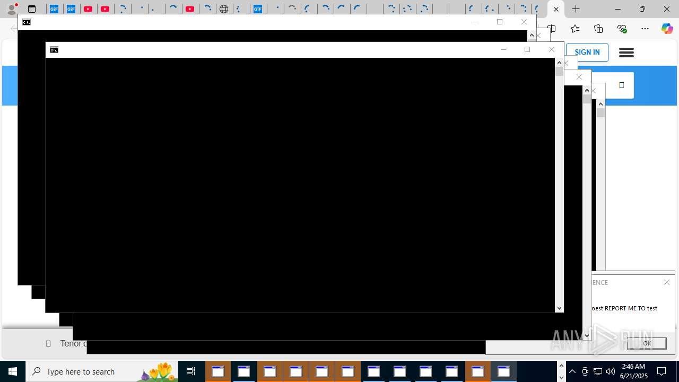Open the network tray icon

[x=598, y=371]
